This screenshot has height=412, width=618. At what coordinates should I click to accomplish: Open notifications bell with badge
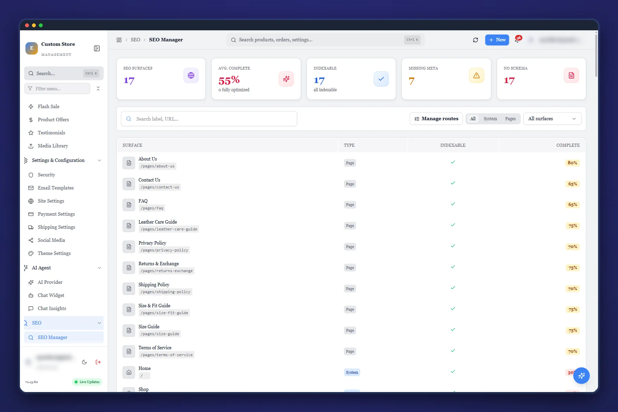(x=518, y=40)
